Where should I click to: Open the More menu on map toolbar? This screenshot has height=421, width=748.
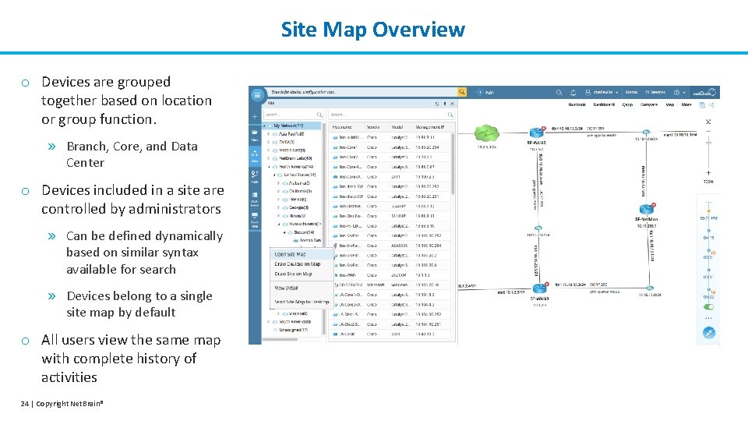pos(686,104)
